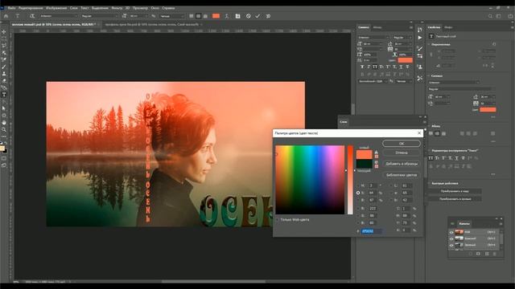Click the vertical hue slider strip
The image size is (515, 289).
click(x=351, y=180)
